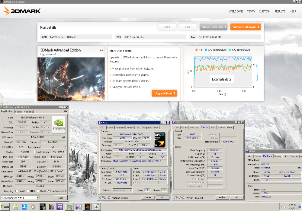Image resolution: width=302 pixels, height=211 pixels.
Task: Click OK in the CPU-Z Memory window
Action: pos(237,197)
